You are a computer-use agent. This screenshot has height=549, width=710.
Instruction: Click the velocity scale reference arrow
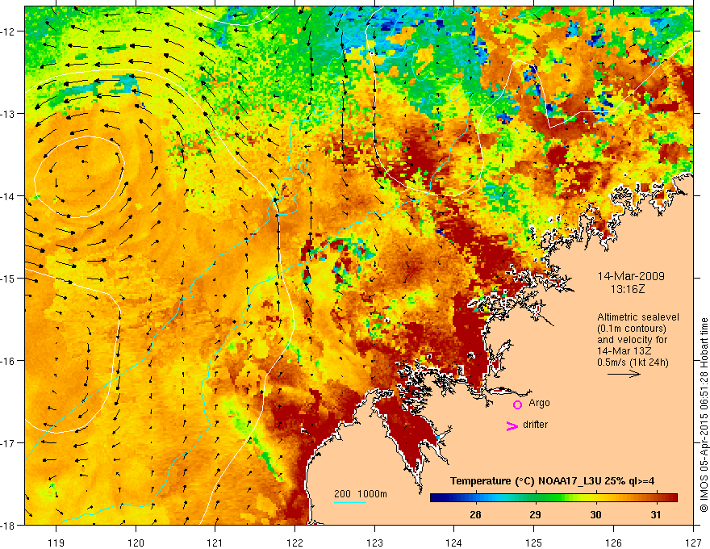coord(624,374)
